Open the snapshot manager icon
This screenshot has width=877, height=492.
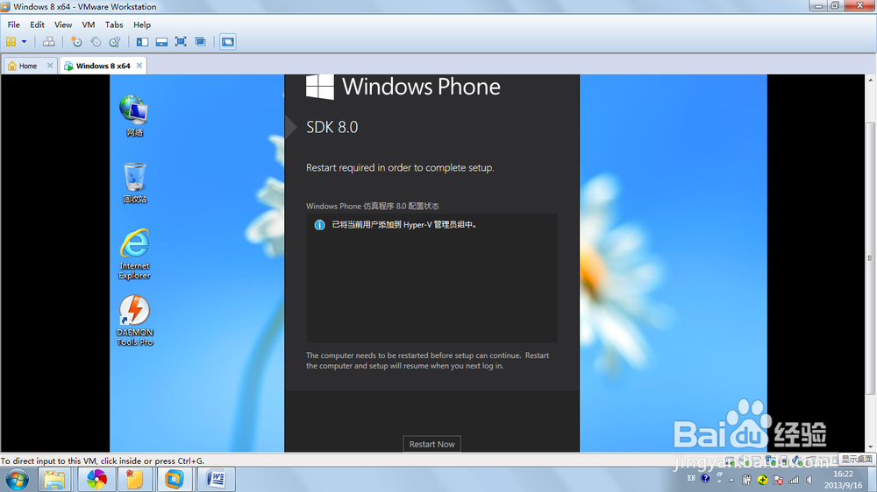[115, 42]
